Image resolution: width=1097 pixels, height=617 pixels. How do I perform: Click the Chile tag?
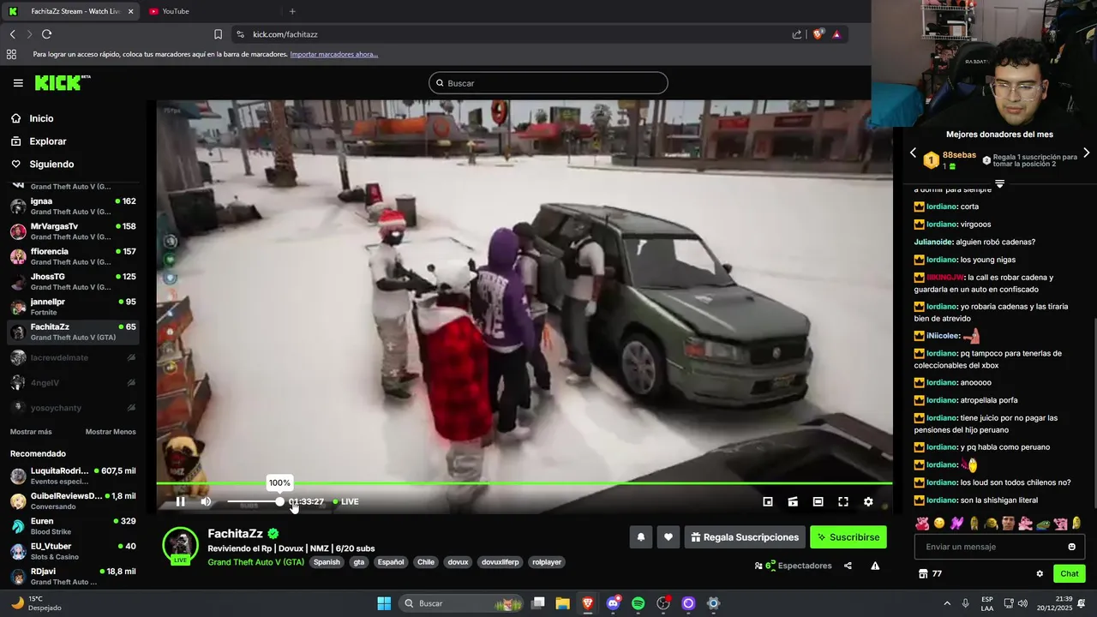point(425,562)
